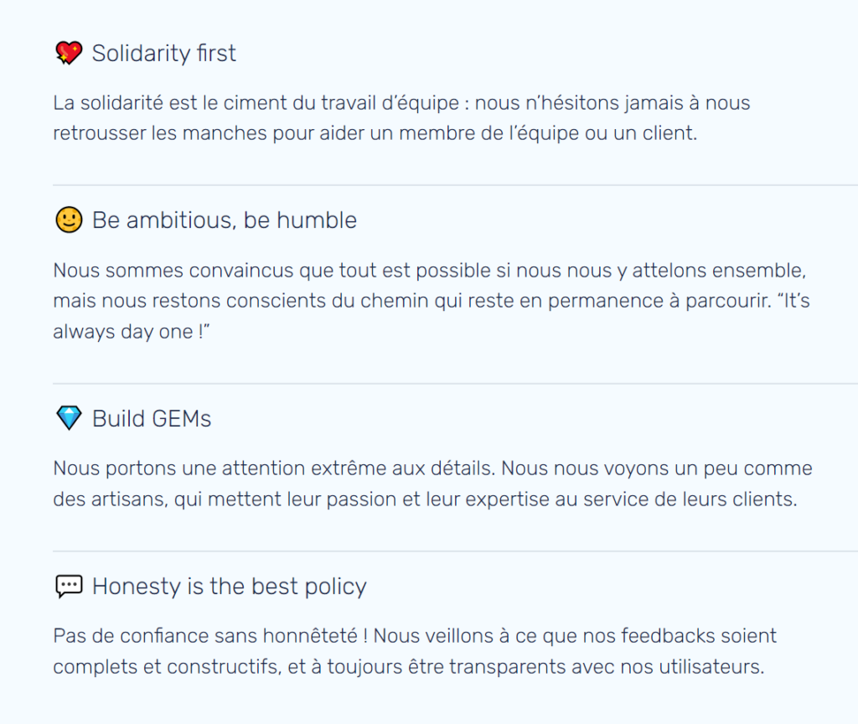Click the speech bubble chat icon
Screen dimensions: 858x724
69,586
